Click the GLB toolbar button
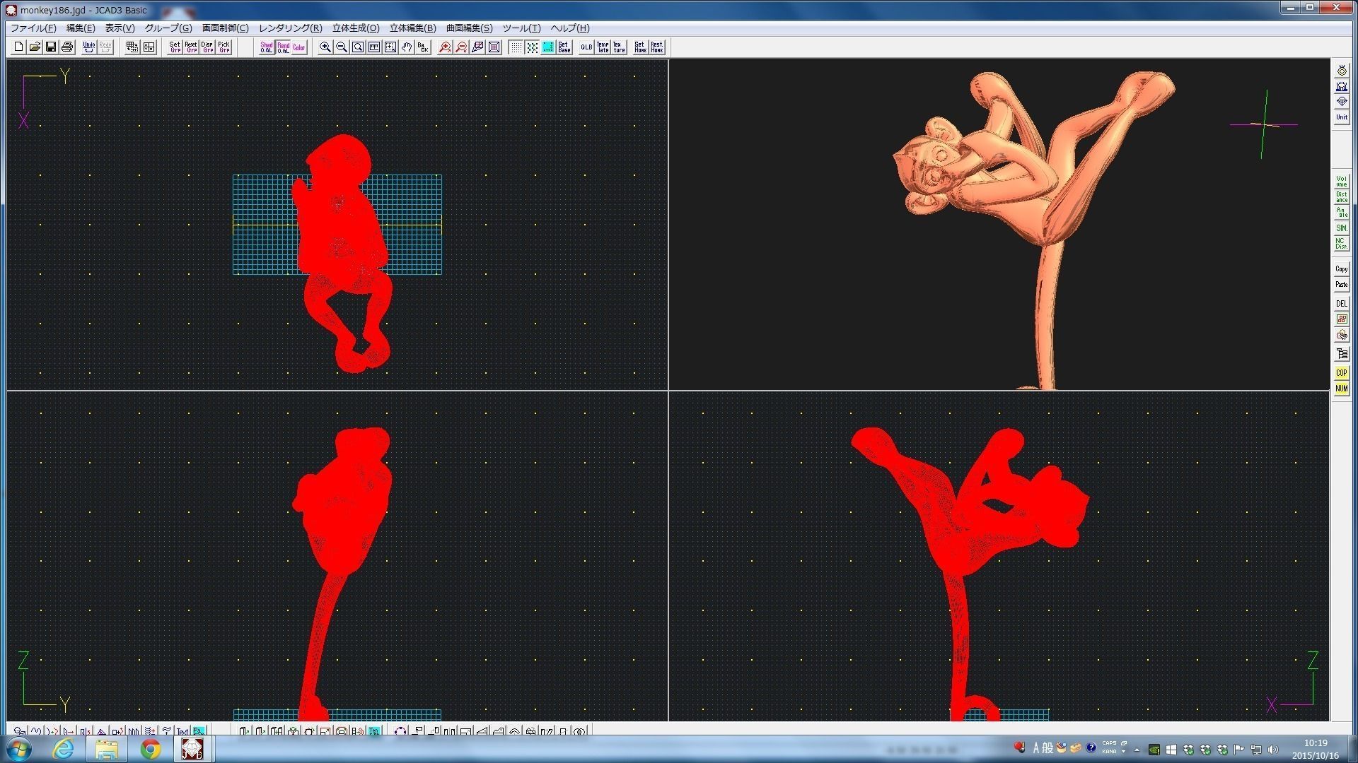The image size is (1358, 763). (586, 47)
